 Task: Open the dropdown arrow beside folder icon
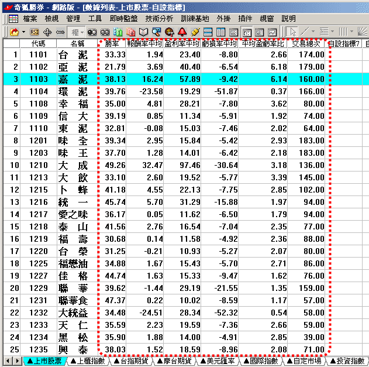tap(23, 32)
